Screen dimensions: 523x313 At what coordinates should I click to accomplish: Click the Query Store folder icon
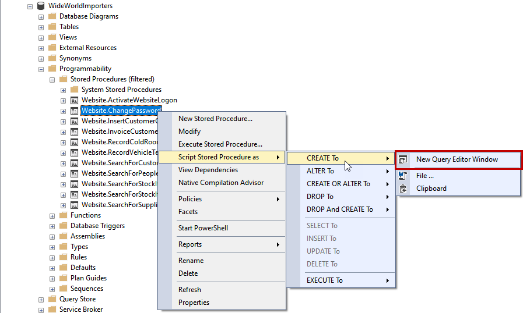tap(52, 299)
